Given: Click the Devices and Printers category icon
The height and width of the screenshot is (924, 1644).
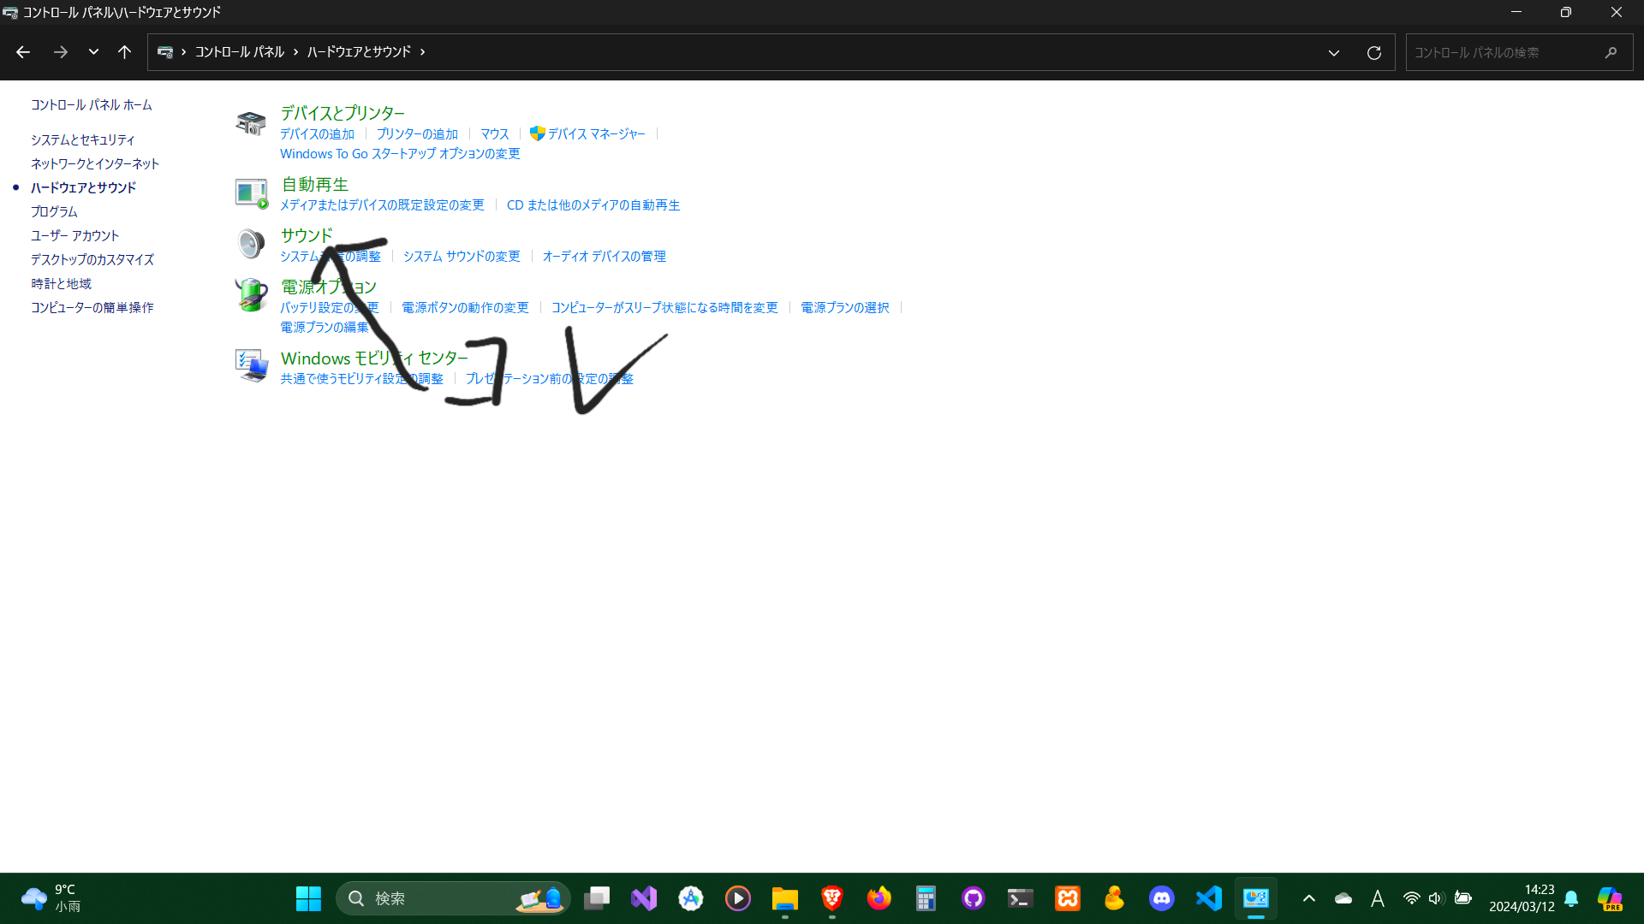Looking at the screenshot, I should tap(251, 123).
